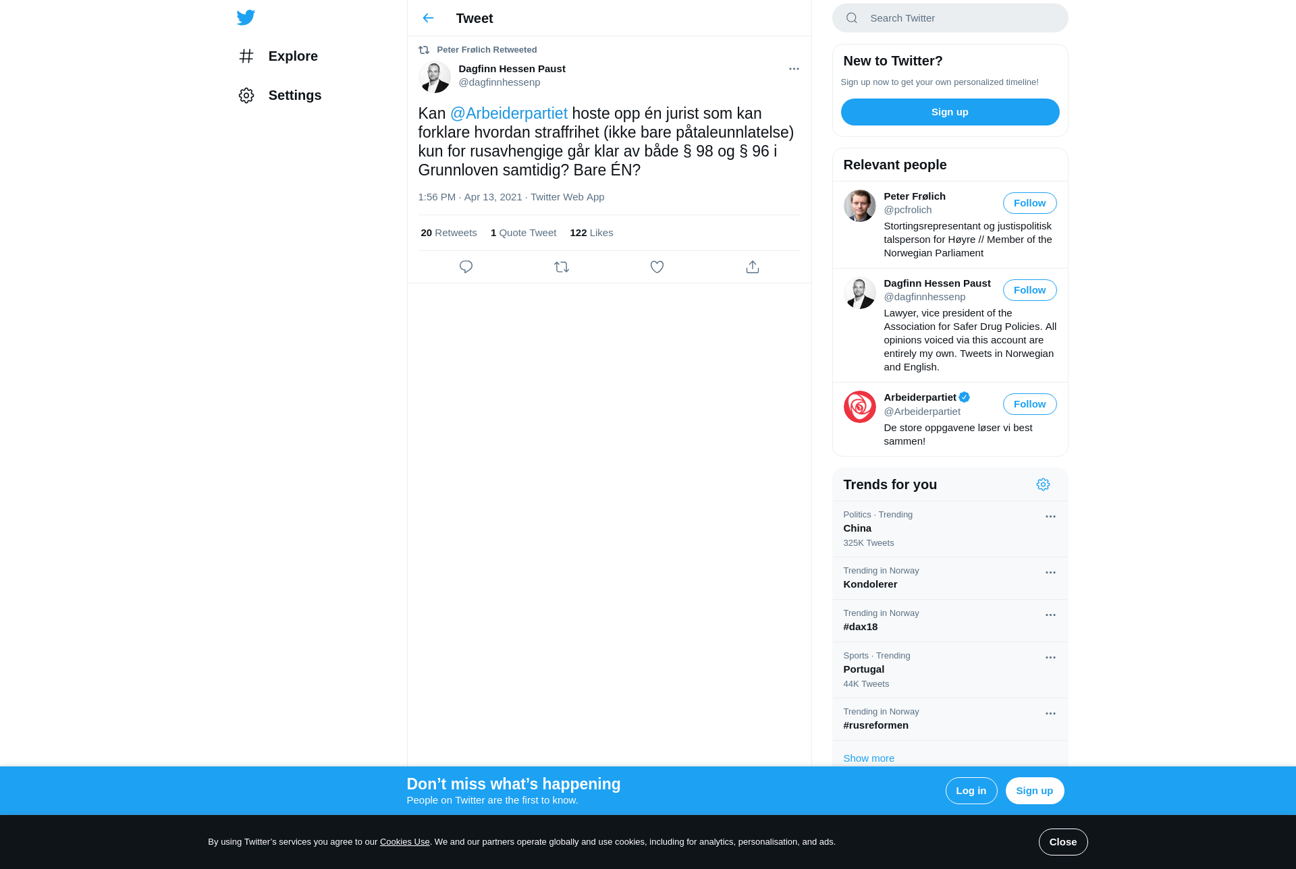
Task: Open more options for China trend
Action: click(1050, 516)
